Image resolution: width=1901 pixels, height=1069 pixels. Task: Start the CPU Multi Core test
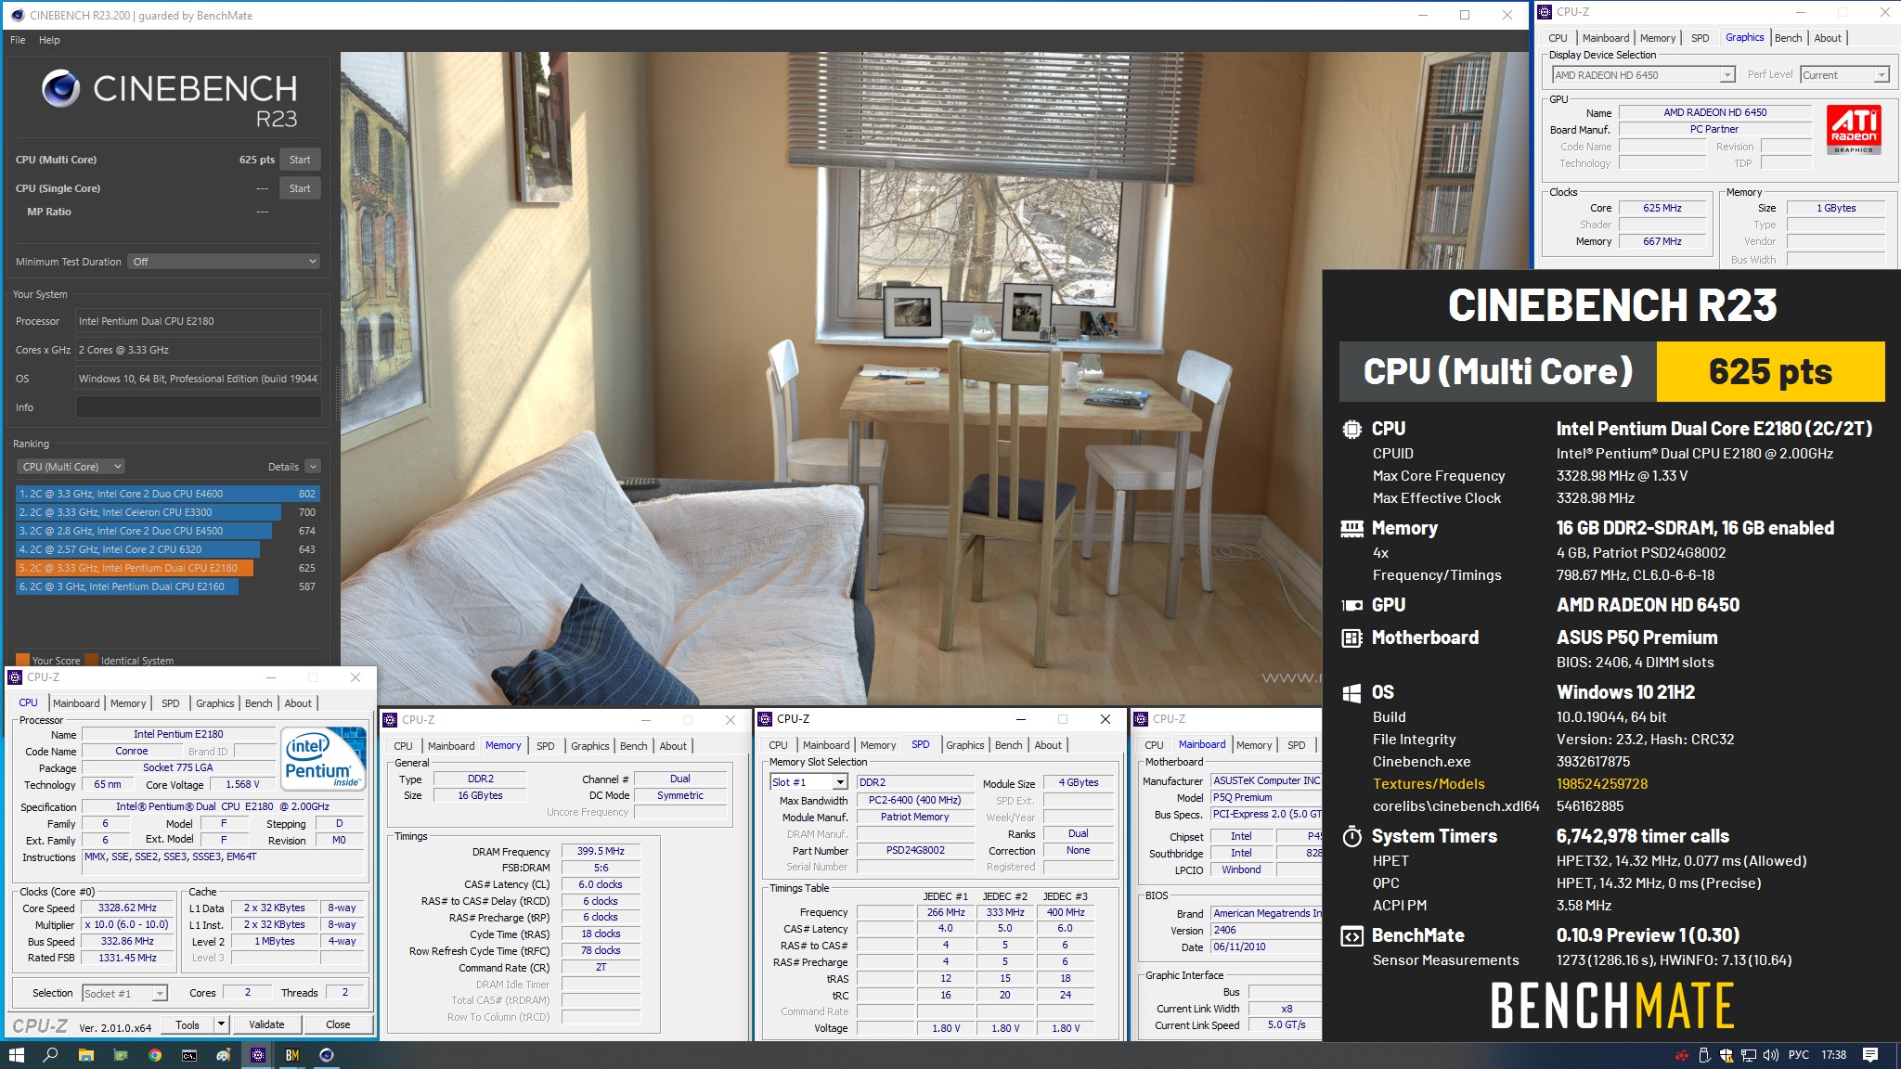300,160
